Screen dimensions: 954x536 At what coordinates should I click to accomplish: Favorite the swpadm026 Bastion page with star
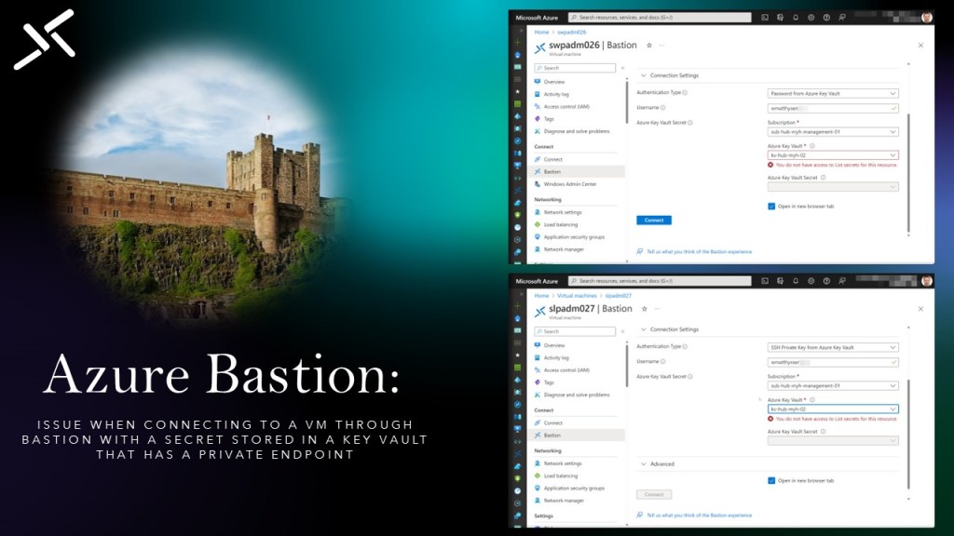pyautogui.click(x=648, y=45)
